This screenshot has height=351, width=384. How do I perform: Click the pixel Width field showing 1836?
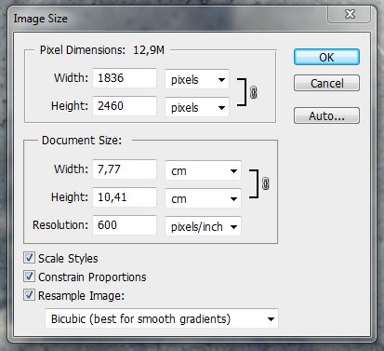point(125,78)
